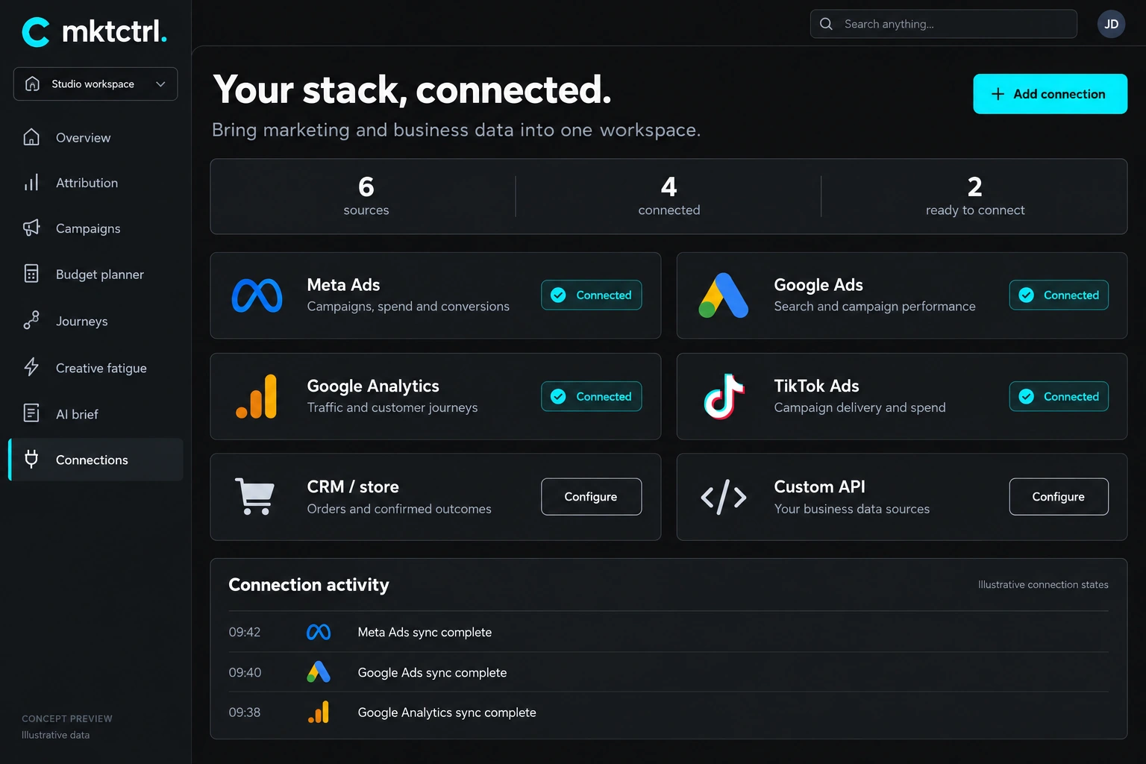Click the Meta icon in Connection activity
The height and width of the screenshot is (764, 1146).
(319, 632)
